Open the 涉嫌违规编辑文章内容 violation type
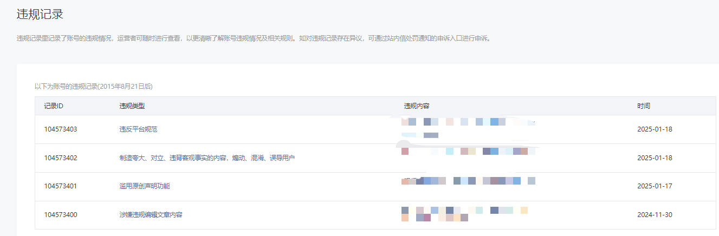This screenshot has width=719, height=236. (151, 215)
